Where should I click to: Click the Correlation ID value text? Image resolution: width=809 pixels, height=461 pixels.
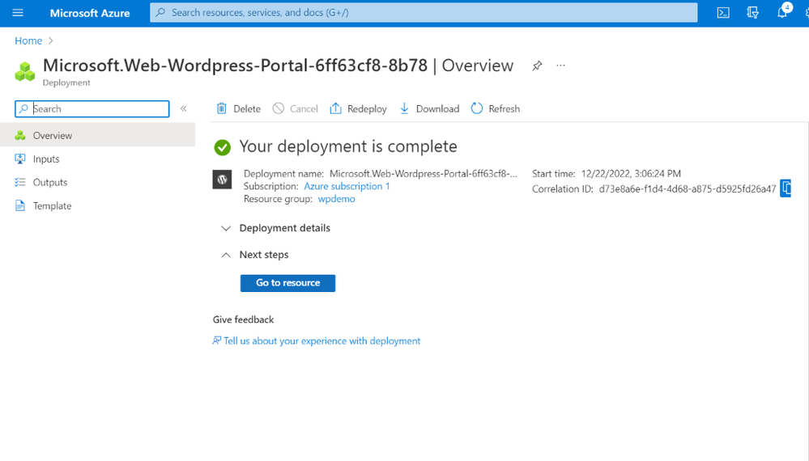click(x=688, y=189)
